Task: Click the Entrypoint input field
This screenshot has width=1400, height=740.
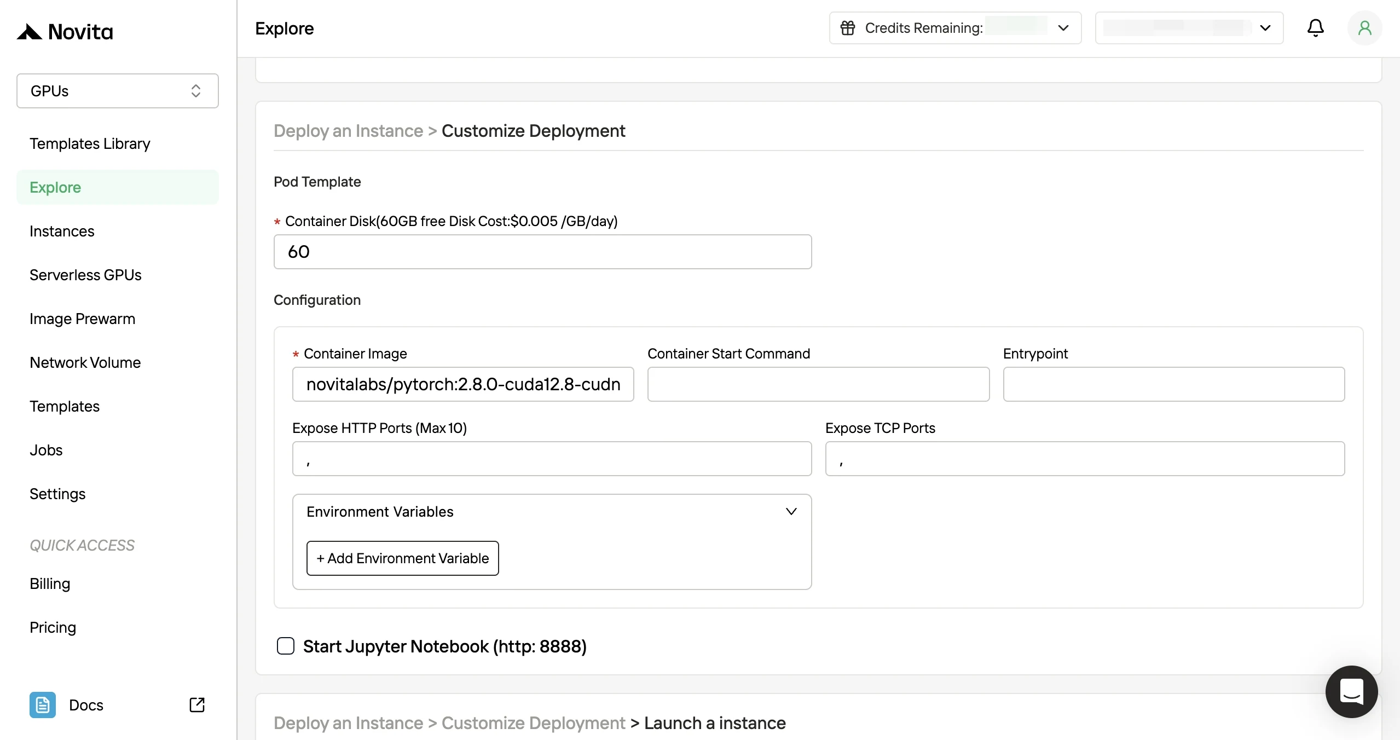Action: (x=1173, y=384)
